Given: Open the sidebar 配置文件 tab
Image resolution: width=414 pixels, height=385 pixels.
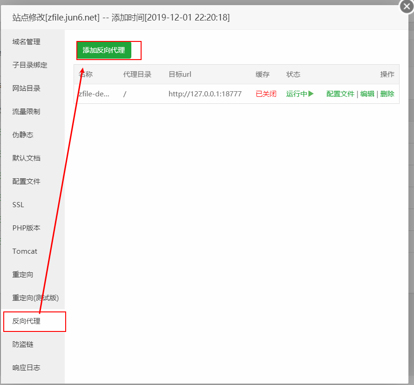Looking at the screenshot, I should (27, 182).
